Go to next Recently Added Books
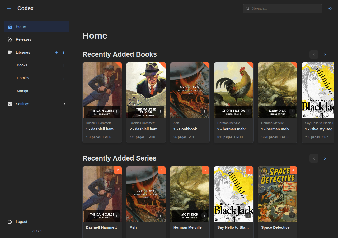 pyautogui.click(x=325, y=54)
